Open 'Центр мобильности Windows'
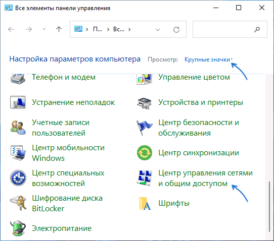 tap(68, 153)
